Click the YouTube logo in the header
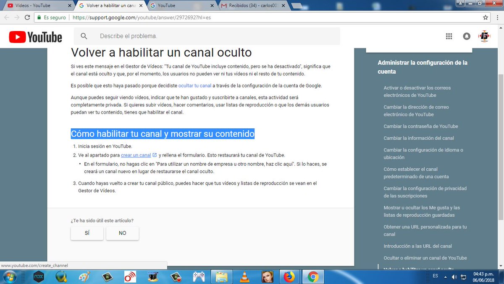504x284 pixels. pyautogui.click(x=36, y=37)
